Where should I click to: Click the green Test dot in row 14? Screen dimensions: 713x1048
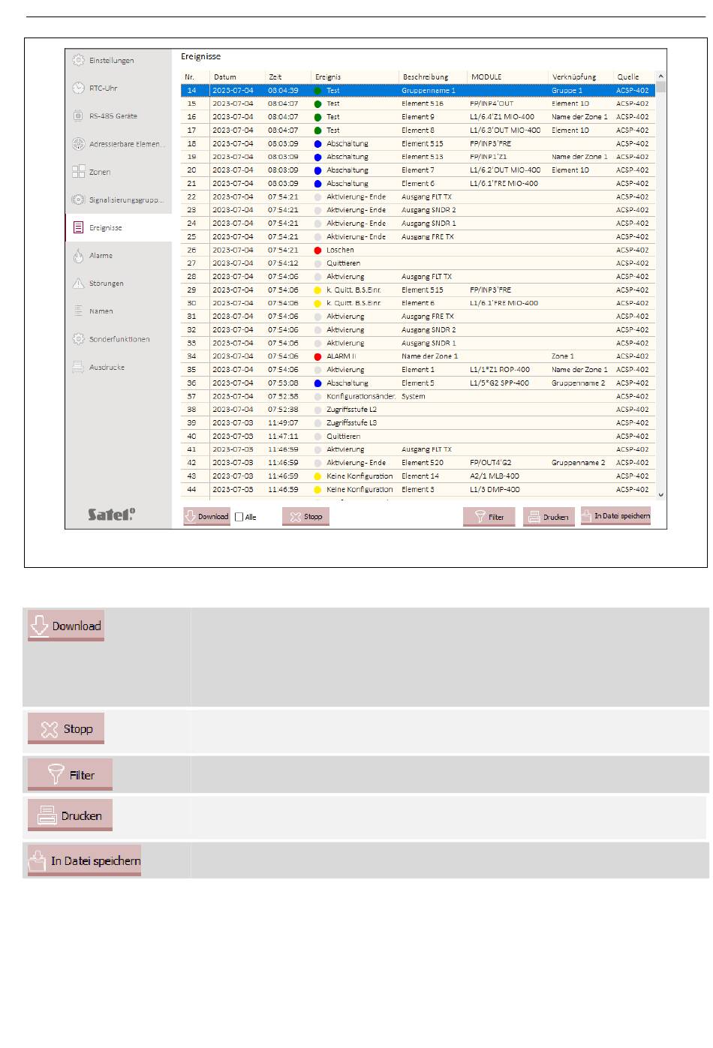tap(317, 91)
